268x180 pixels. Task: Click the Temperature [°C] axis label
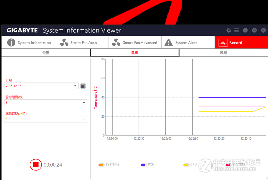click(96, 97)
